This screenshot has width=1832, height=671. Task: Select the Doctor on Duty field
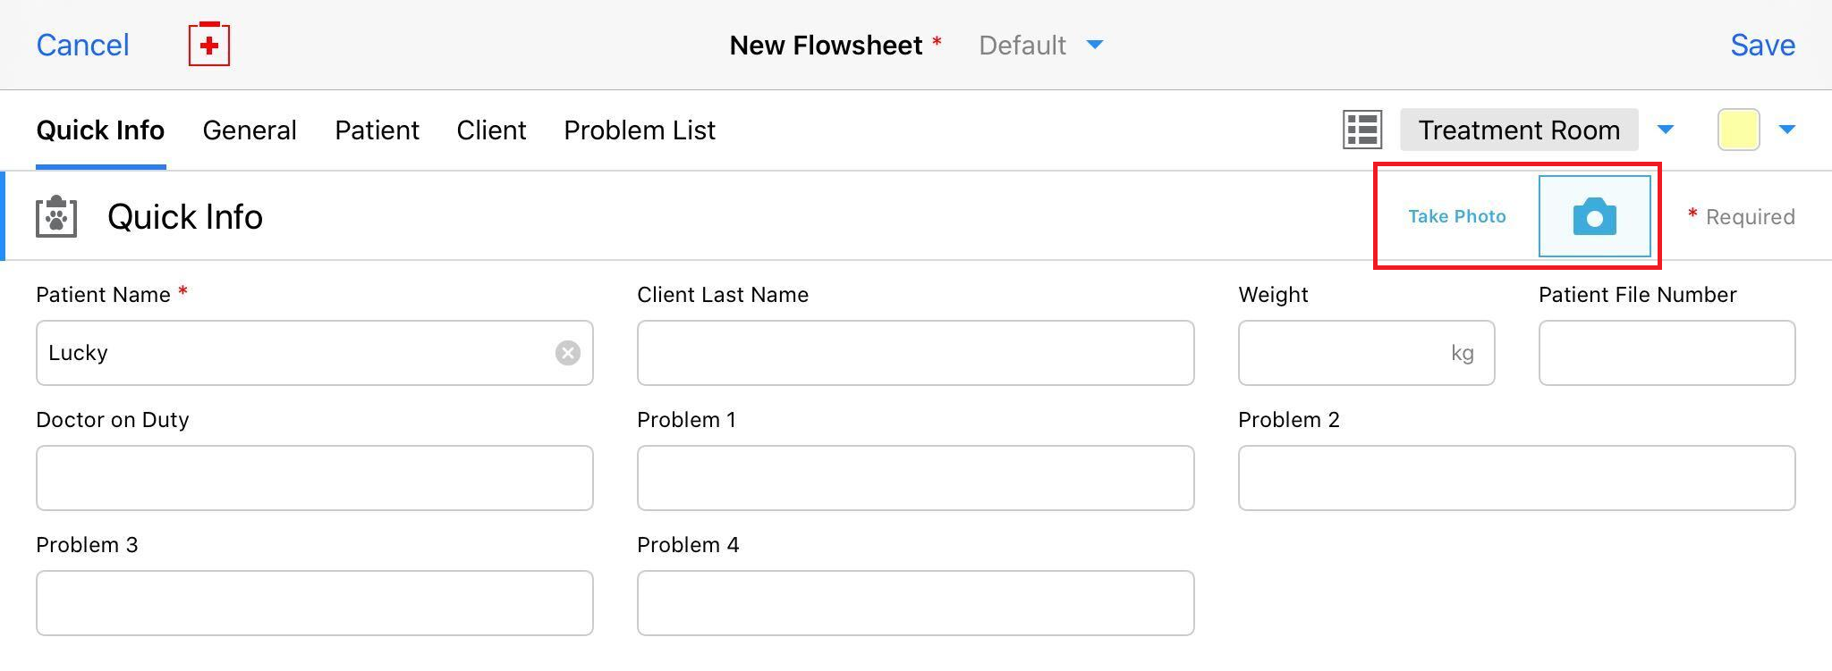pos(314,478)
